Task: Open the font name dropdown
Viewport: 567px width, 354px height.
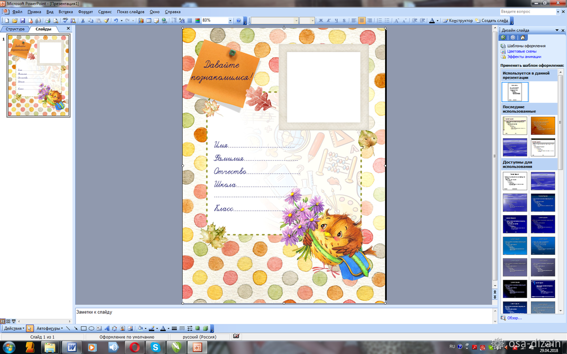Action: (x=296, y=20)
